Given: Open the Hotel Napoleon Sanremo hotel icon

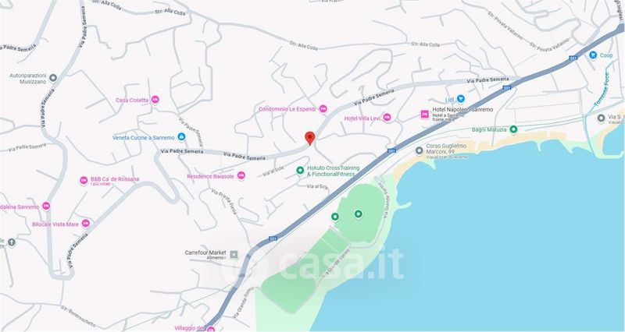Looking at the screenshot, I should coord(425,114).
